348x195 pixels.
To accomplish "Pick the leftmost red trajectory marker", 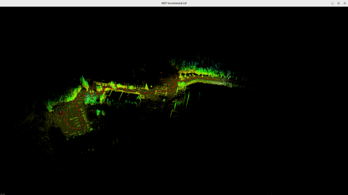I will coord(61,113).
